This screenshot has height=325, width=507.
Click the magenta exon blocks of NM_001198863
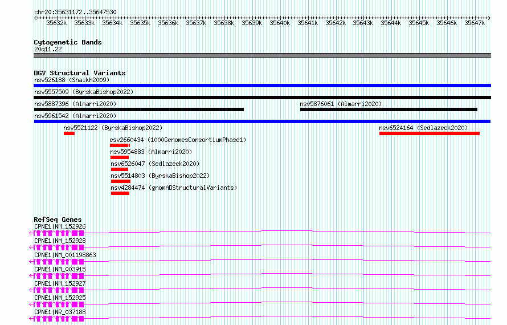(x=59, y=262)
